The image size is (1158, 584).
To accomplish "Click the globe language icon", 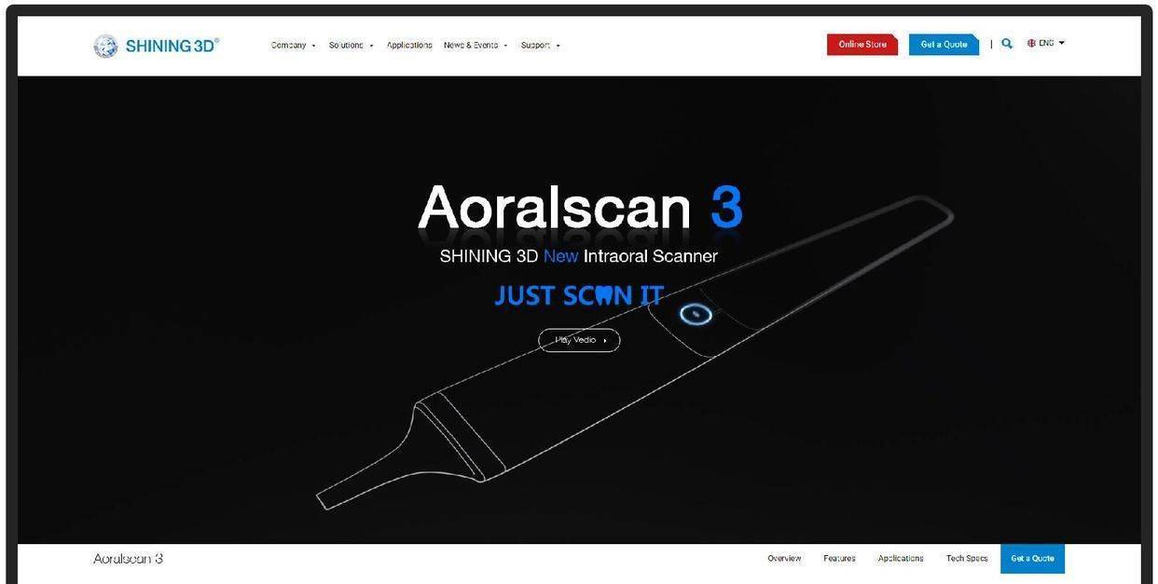I will click(1031, 43).
